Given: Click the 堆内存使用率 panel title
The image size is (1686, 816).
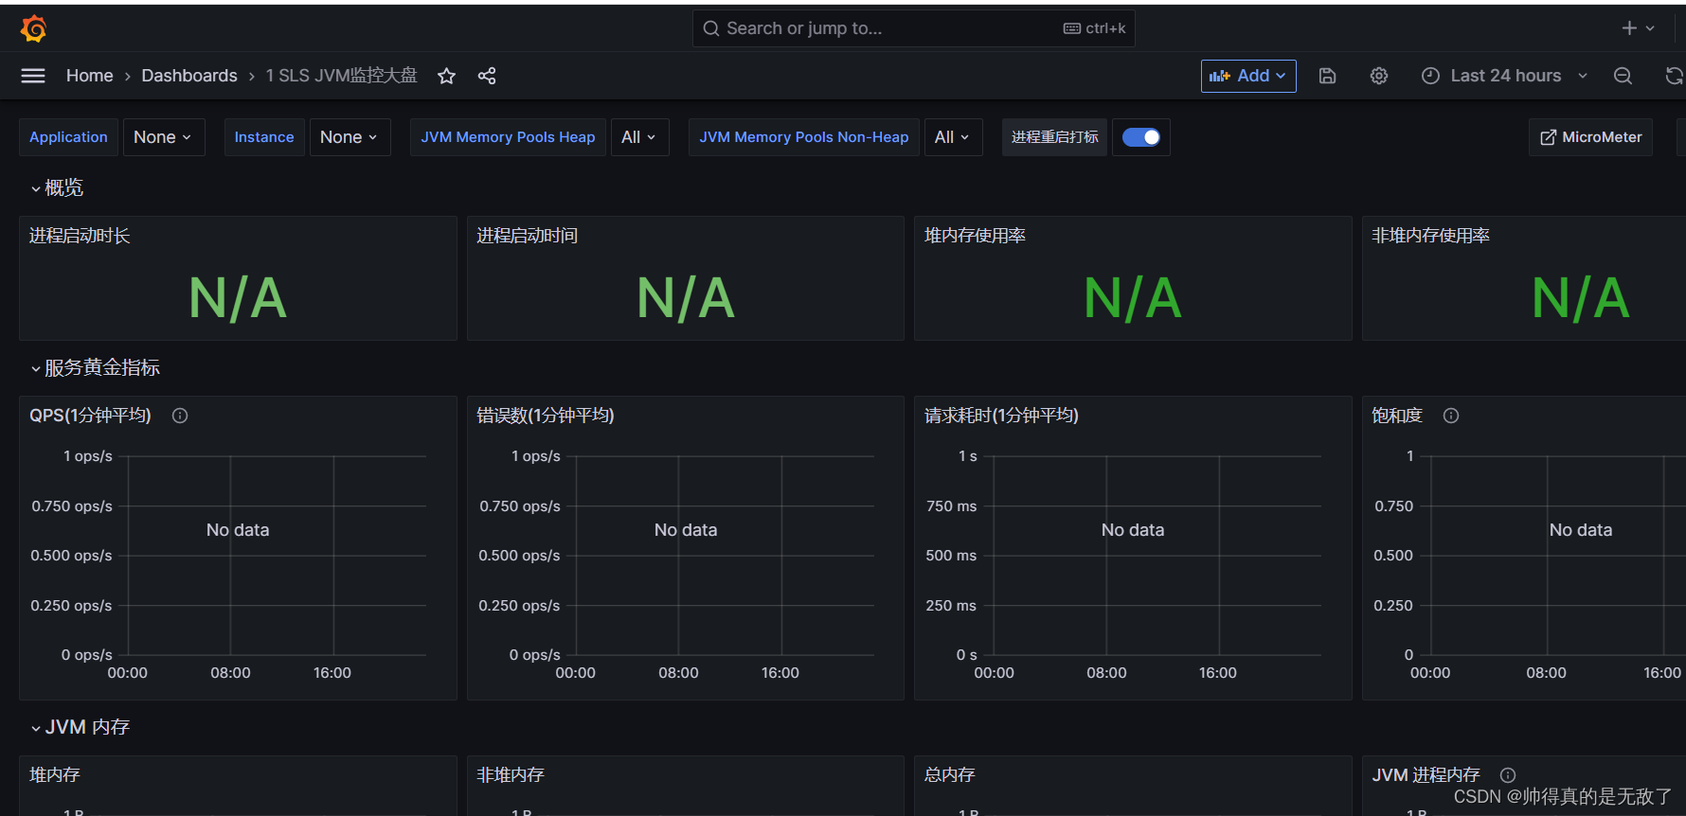Looking at the screenshot, I should point(975,236).
